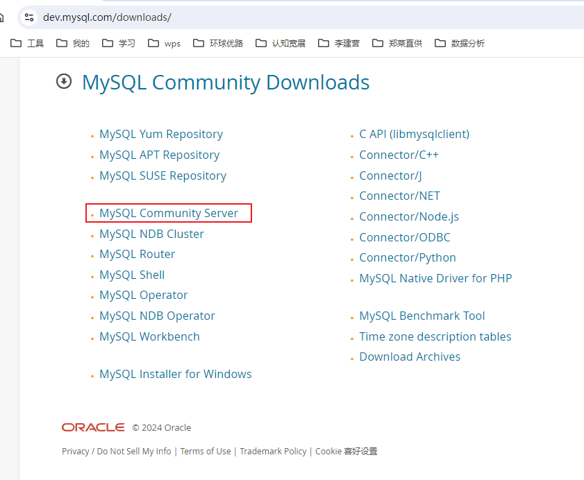Screen dimensions: 584x480
Task: Open MySQL Operator link
Action: (x=143, y=295)
